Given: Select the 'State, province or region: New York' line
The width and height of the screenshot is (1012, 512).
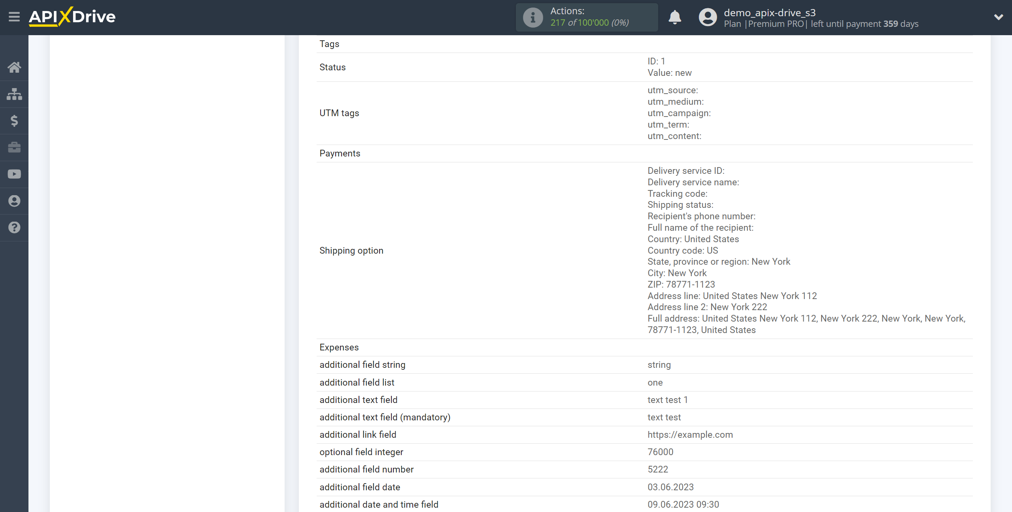Looking at the screenshot, I should click(x=719, y=262).
